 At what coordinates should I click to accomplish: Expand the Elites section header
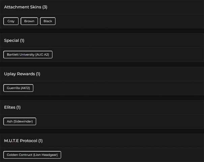10,107
